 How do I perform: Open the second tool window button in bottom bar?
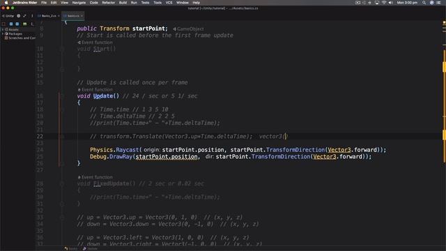(x=90, y=249)
